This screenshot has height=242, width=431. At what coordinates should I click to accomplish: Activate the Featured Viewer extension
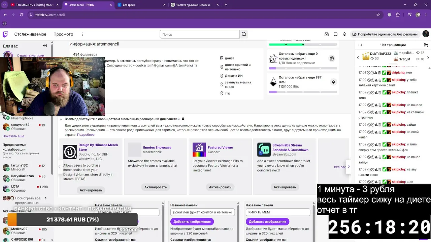220,187
